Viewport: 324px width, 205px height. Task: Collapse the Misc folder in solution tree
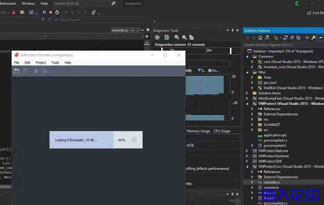tap(247, 72)
